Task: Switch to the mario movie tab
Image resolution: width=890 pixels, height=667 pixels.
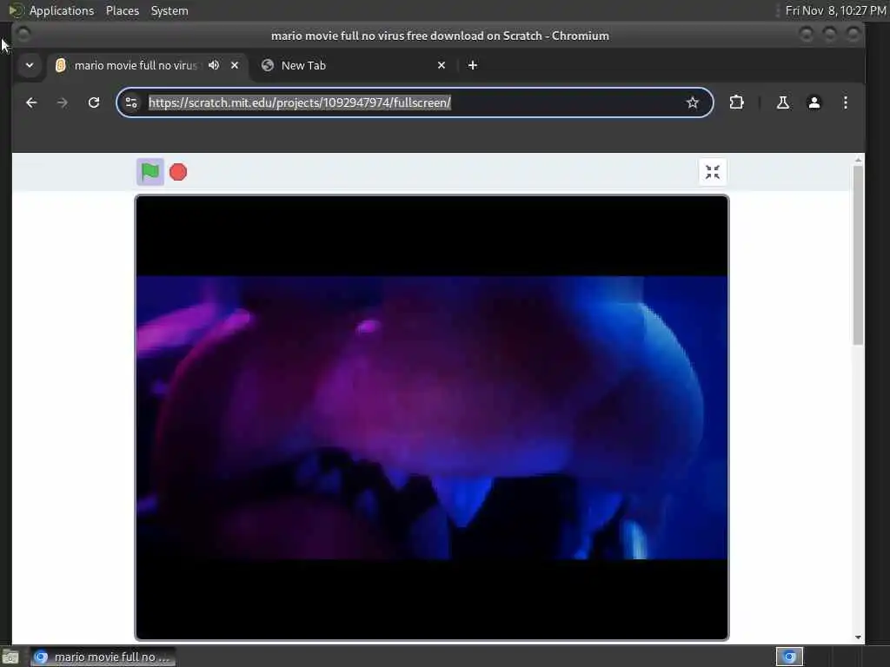Action: point(148,65)
